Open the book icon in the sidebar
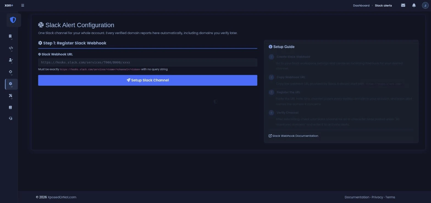Screen dimensions: 431x203 (10, 107)
